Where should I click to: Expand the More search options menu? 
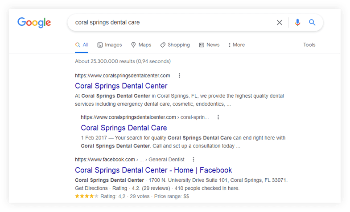tap(236, 45)
